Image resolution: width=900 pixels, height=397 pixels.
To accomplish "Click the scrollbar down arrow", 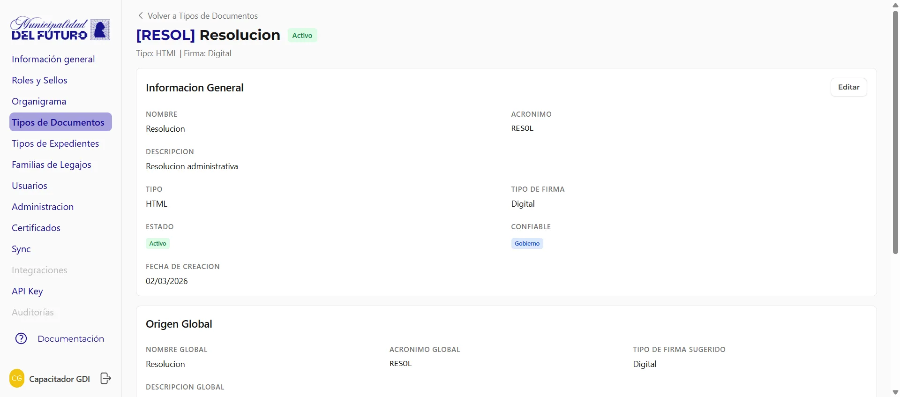I will click(x=895, y=393).
